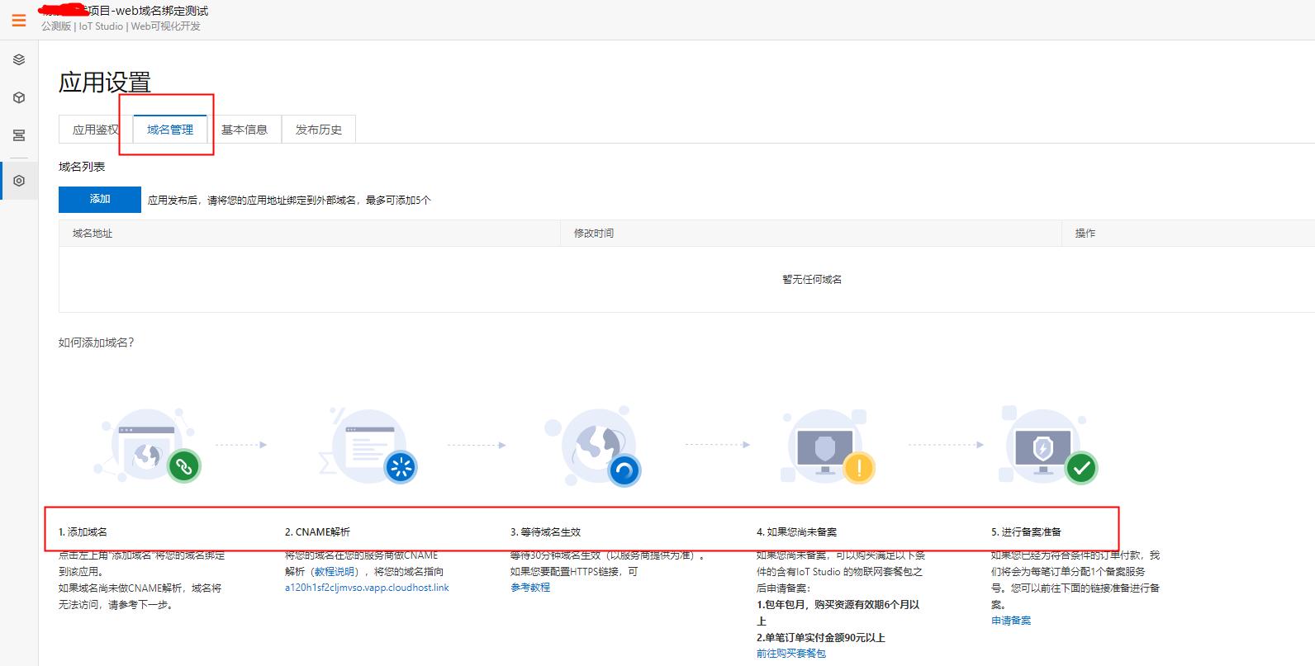
Task: Click the 暂无任何域名 empty message
Action: [x=812, y=280]
